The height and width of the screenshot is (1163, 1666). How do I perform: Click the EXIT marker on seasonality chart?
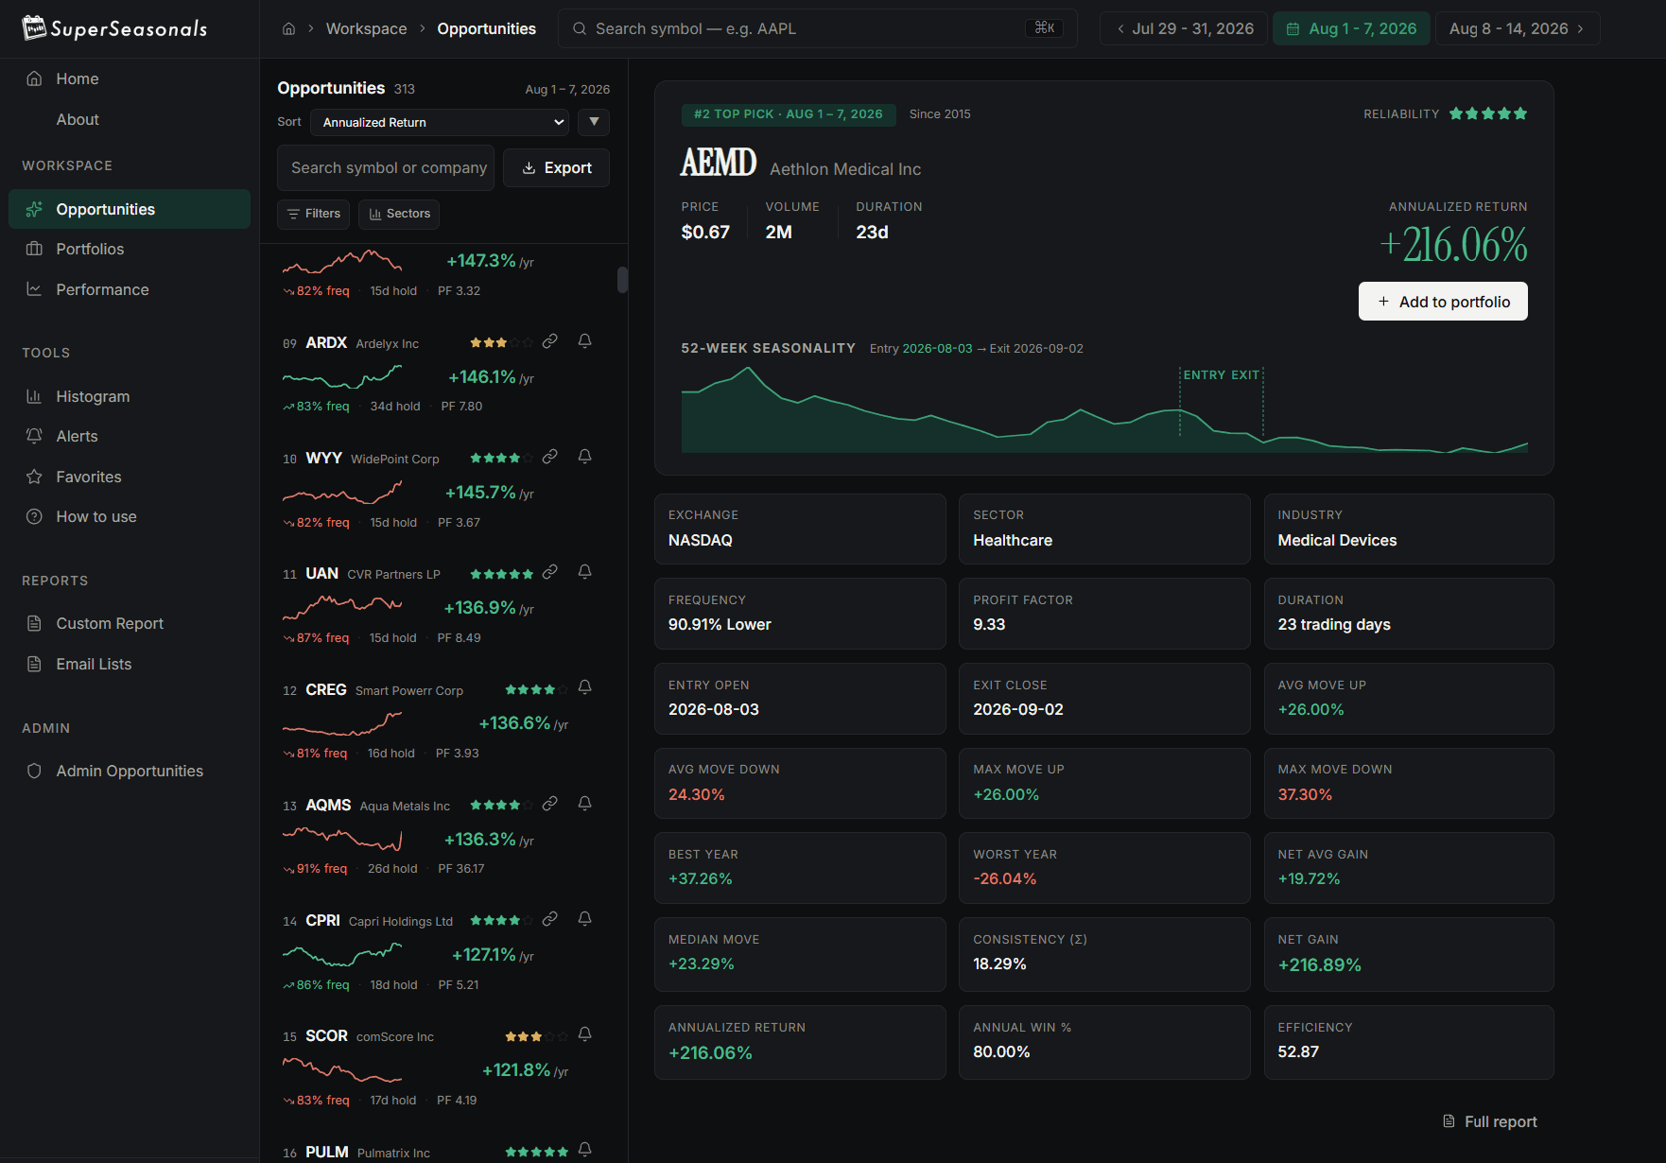[1245, 375]
